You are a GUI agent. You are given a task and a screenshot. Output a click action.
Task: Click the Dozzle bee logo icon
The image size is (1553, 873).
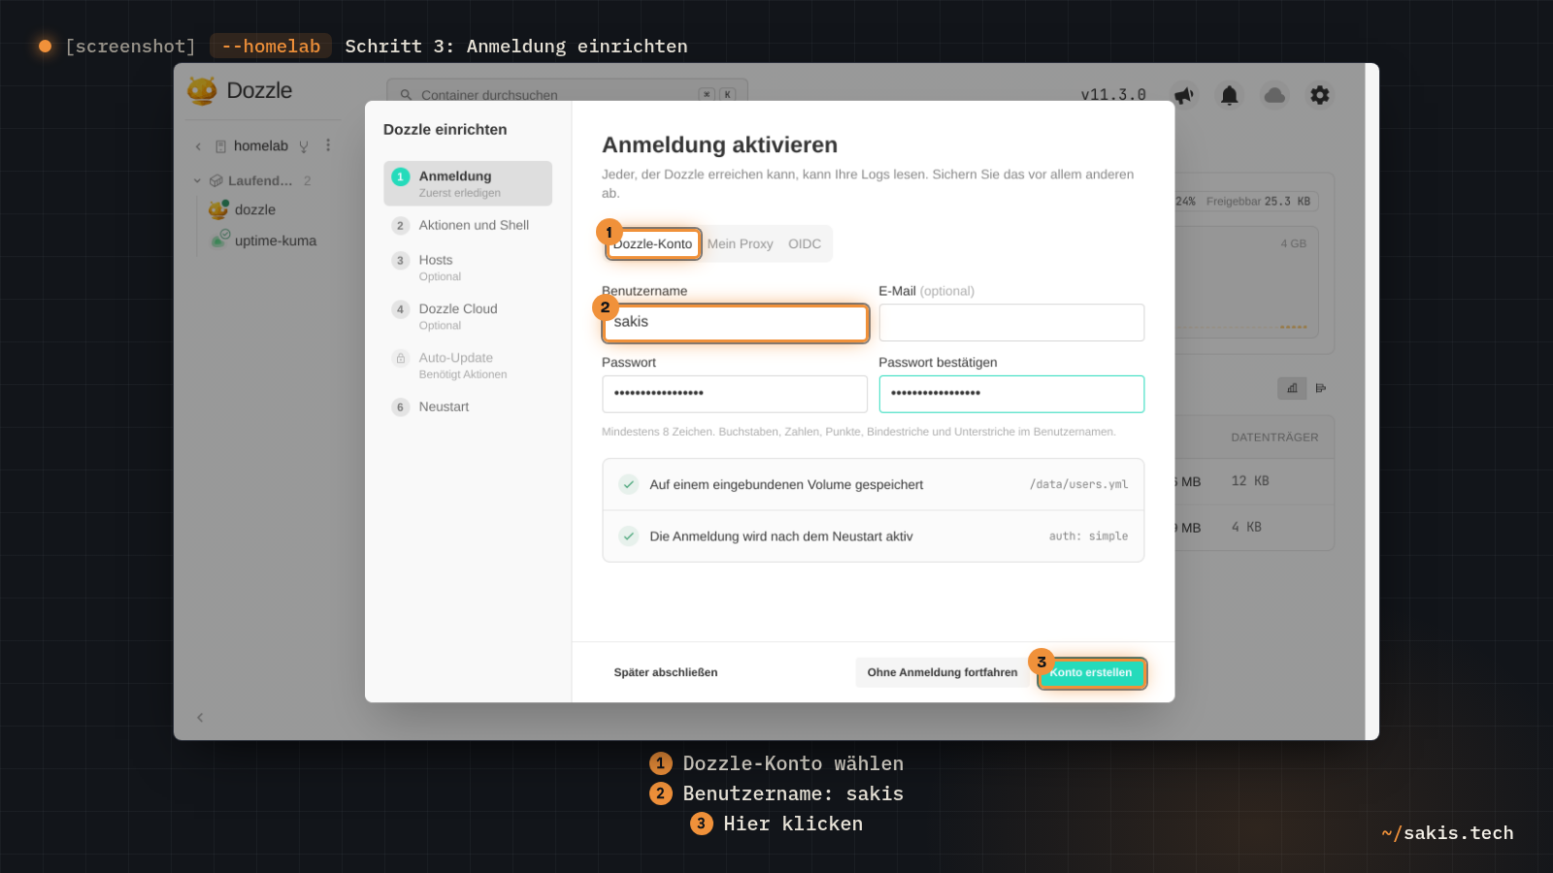(202, 91)
